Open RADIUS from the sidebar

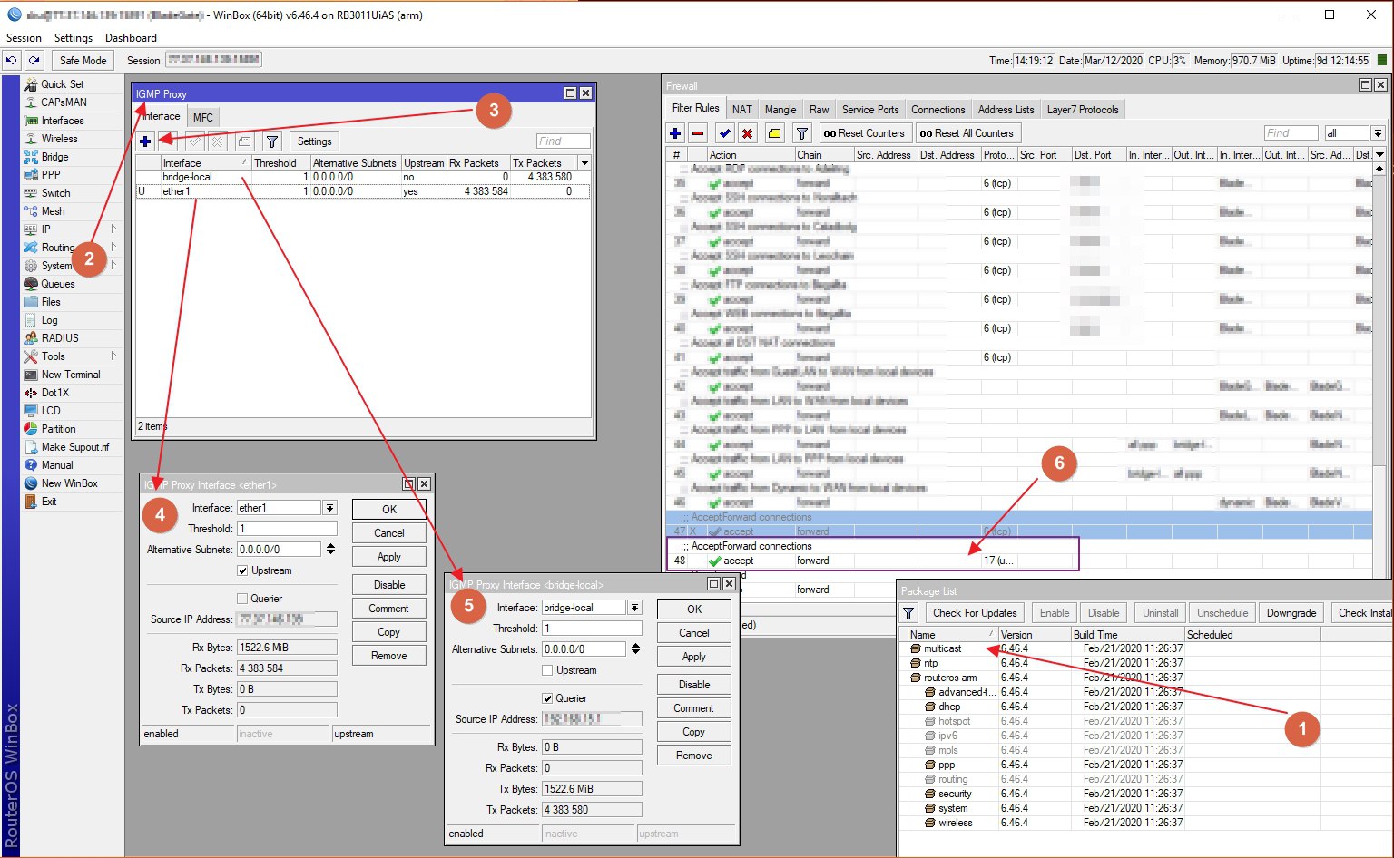tap(60, 338)
